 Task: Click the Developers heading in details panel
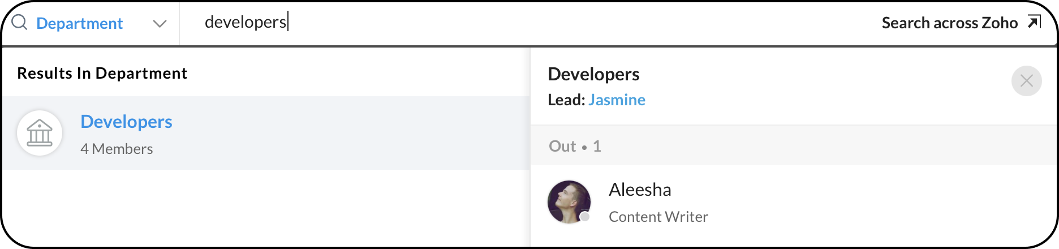(x=593, y=74)
